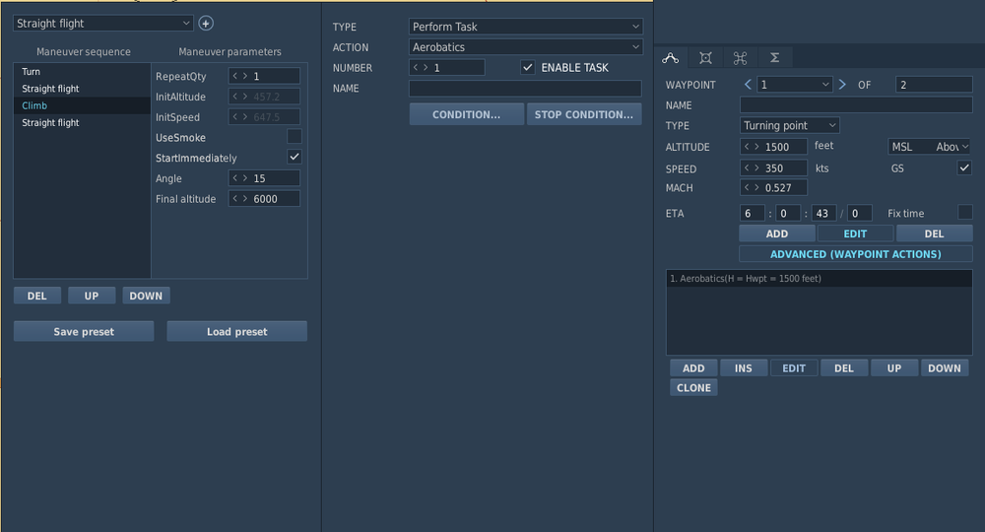Select Turn in maneuver sequence
Viewport: 985px width, 532px height.
click(83, 72)
